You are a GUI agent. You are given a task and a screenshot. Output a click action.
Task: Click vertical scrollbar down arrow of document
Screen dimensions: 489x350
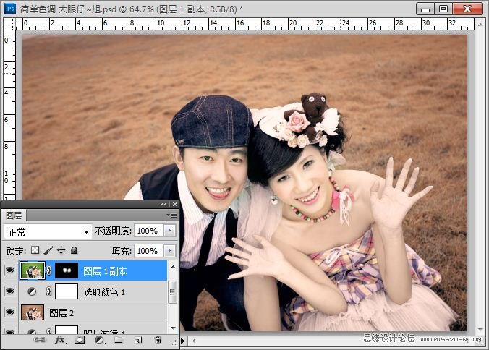click(x=480, y=330)
